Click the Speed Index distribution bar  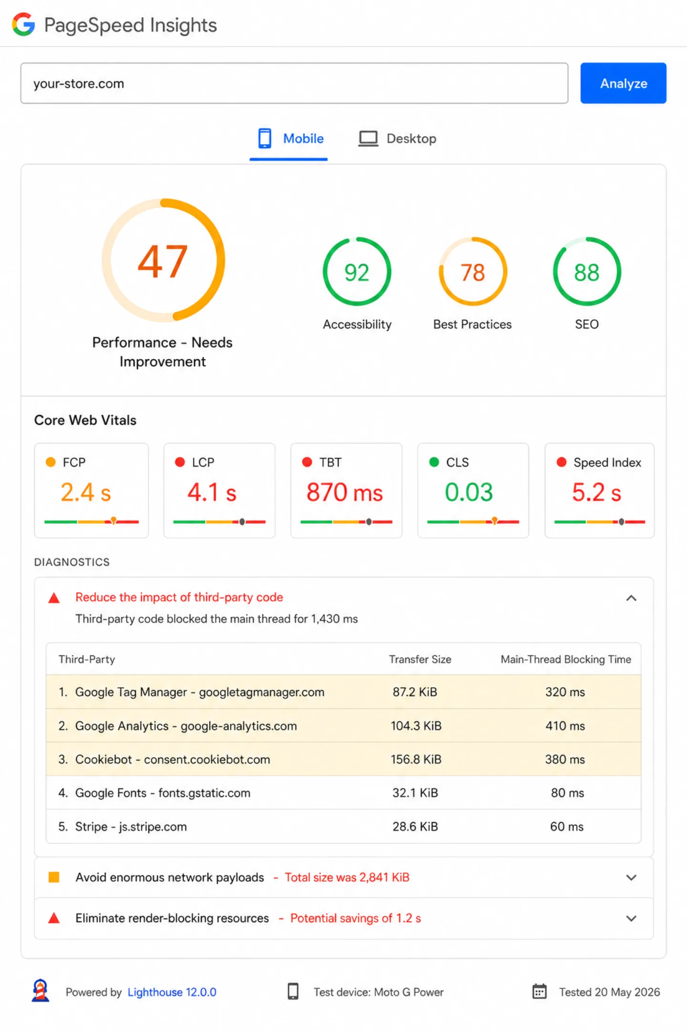[600, 522]
